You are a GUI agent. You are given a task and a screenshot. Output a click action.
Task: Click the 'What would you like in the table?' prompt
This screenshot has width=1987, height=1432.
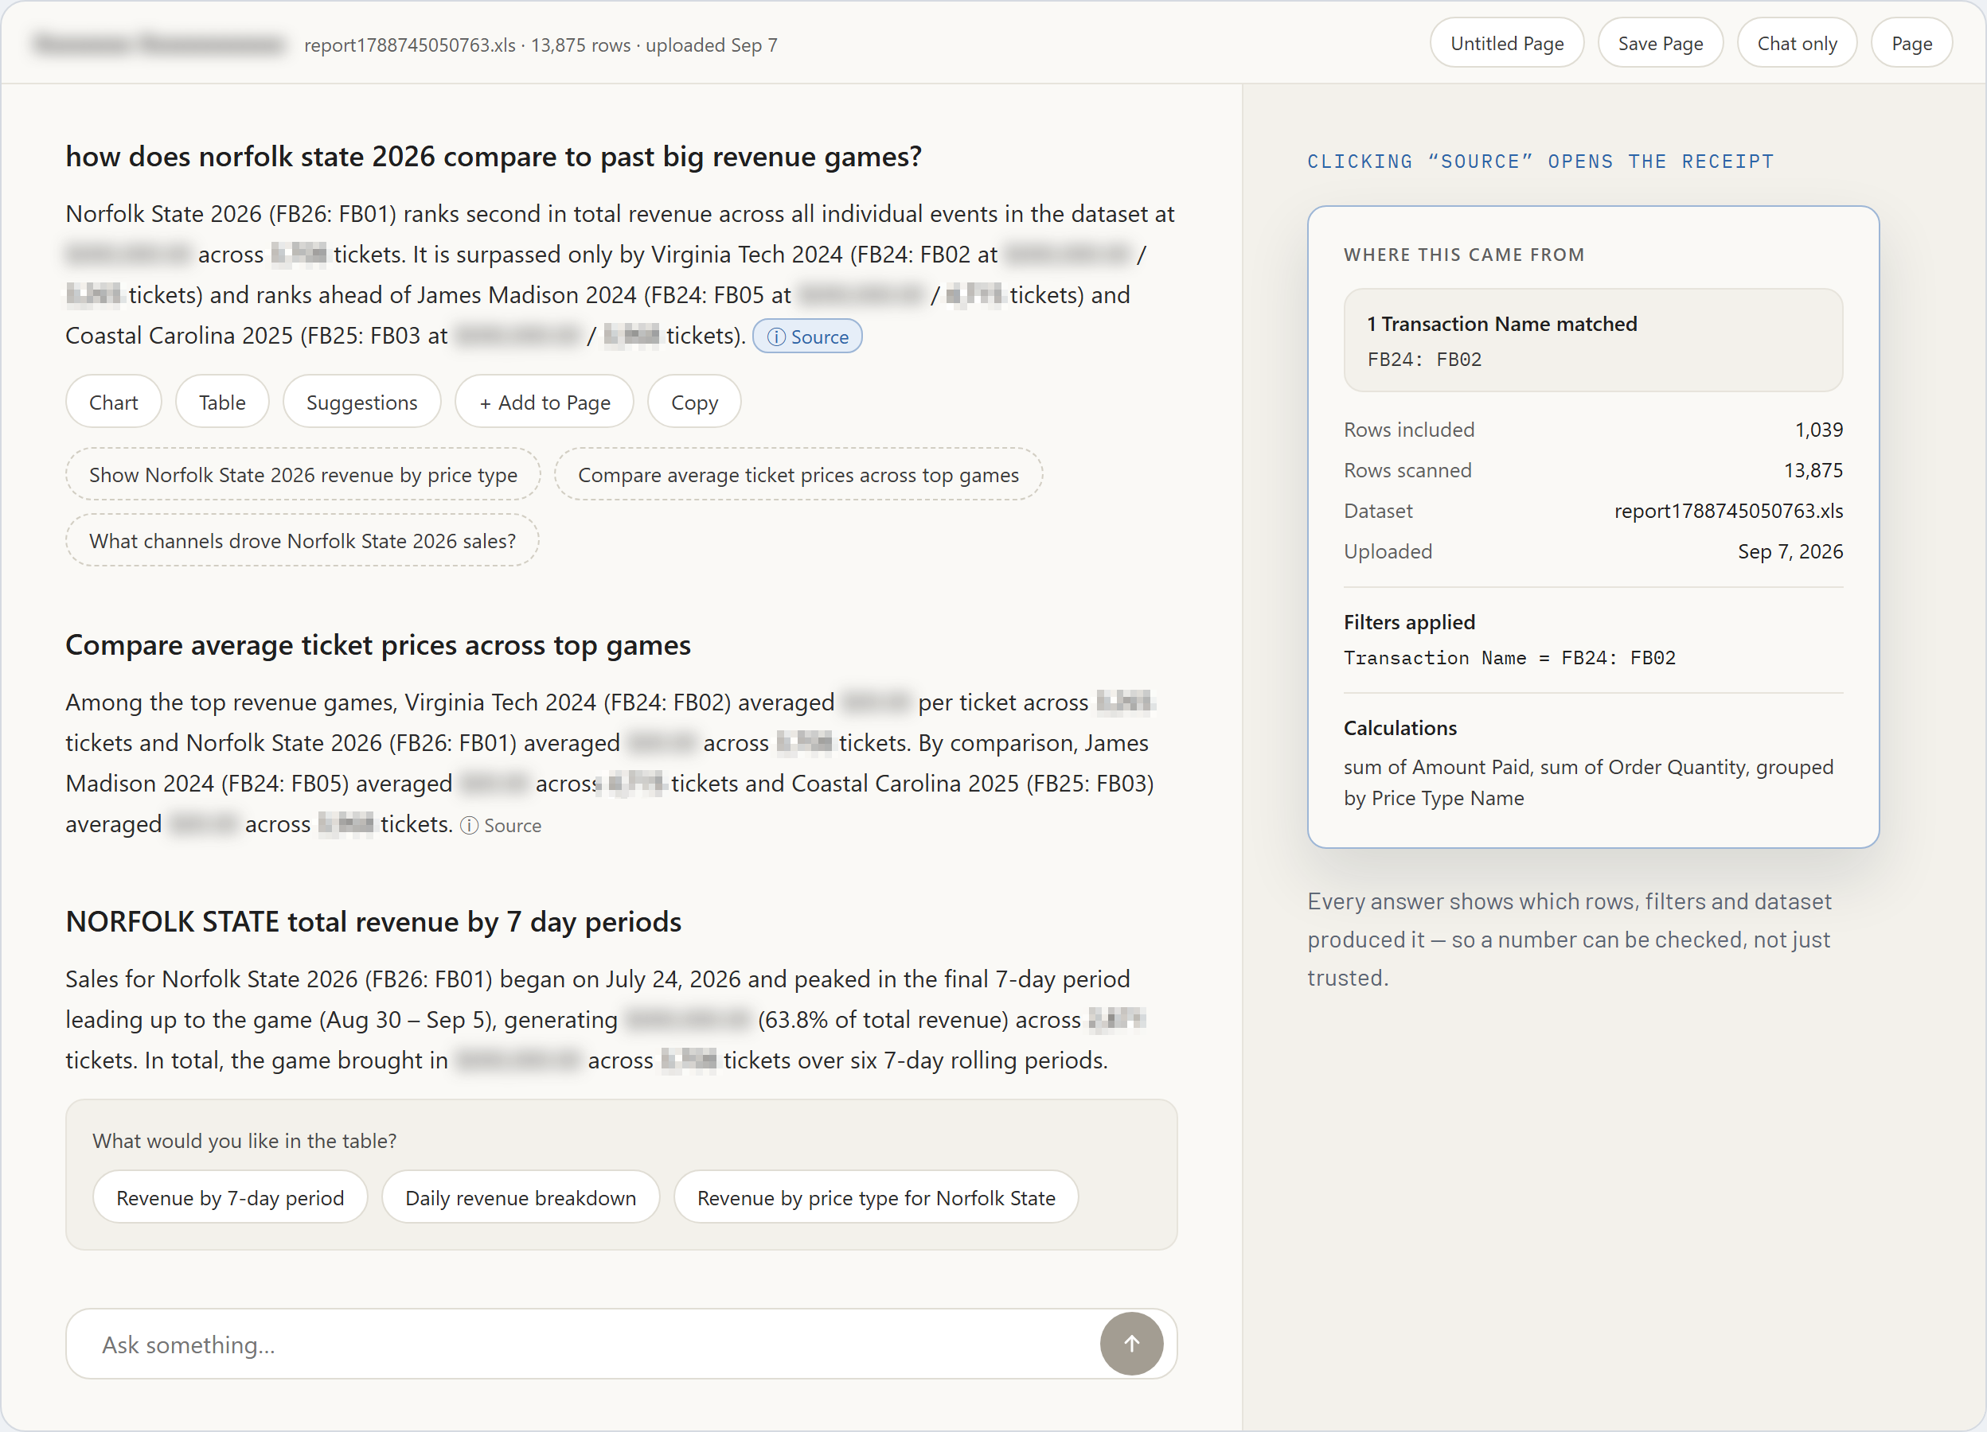[x=244, y=1141]
